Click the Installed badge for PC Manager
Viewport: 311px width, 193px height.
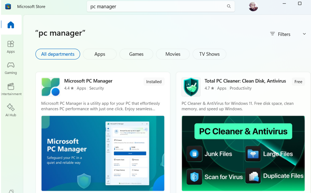[154, 82]
